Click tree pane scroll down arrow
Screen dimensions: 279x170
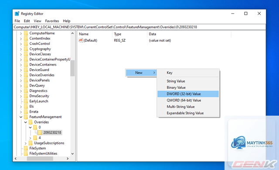click(72, 153)
